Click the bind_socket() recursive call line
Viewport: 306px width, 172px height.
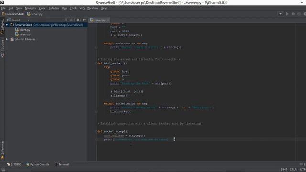[x=121, y=111]
